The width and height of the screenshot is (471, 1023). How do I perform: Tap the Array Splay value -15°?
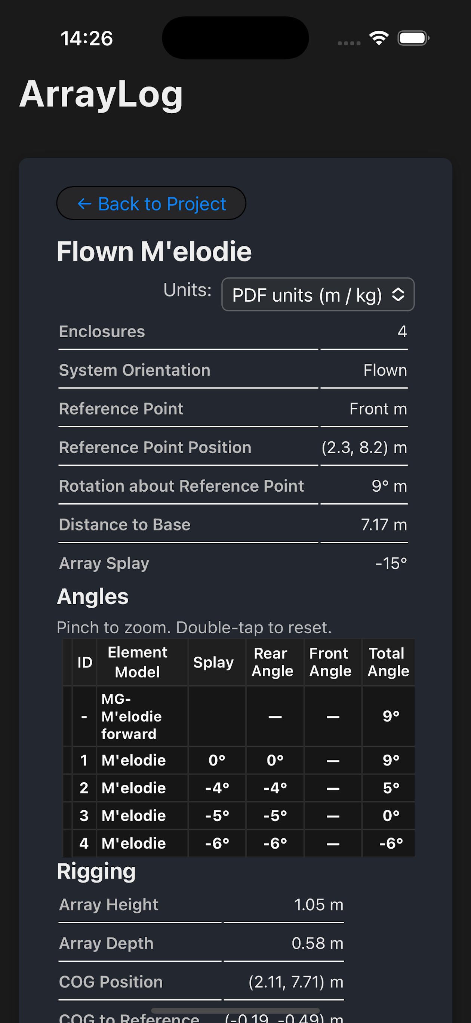tap(391, 563)
